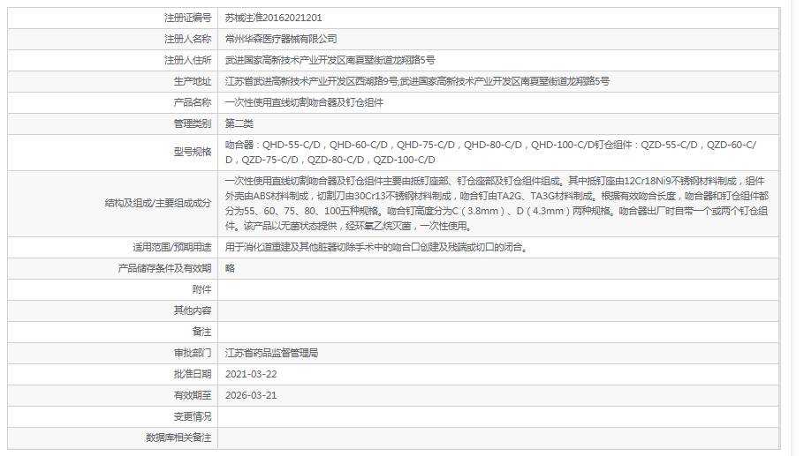Select registration number 苏械注准20162021201
804x456 pixels.
point(273,18)
